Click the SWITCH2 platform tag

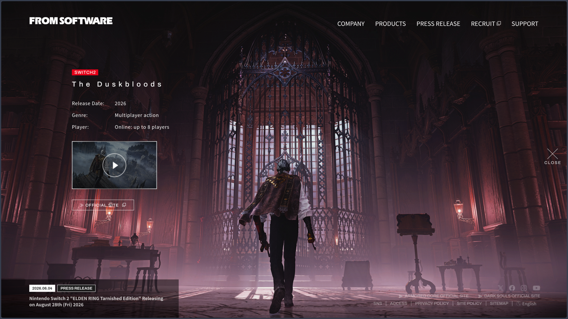tap(85, 72)
